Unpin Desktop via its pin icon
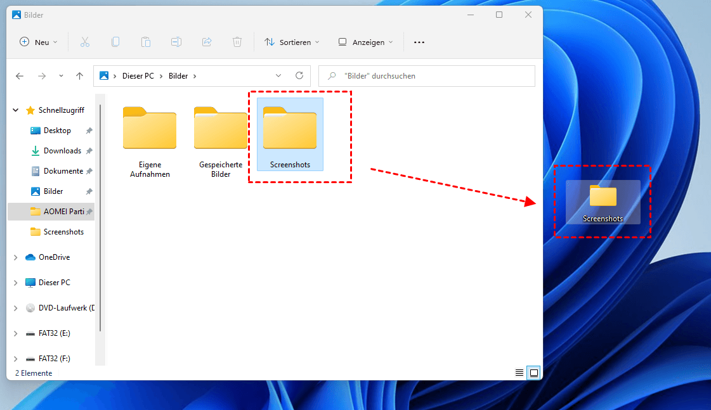This screenshot has width=711, height=410. pyautogui.click(x=89, y=131)
